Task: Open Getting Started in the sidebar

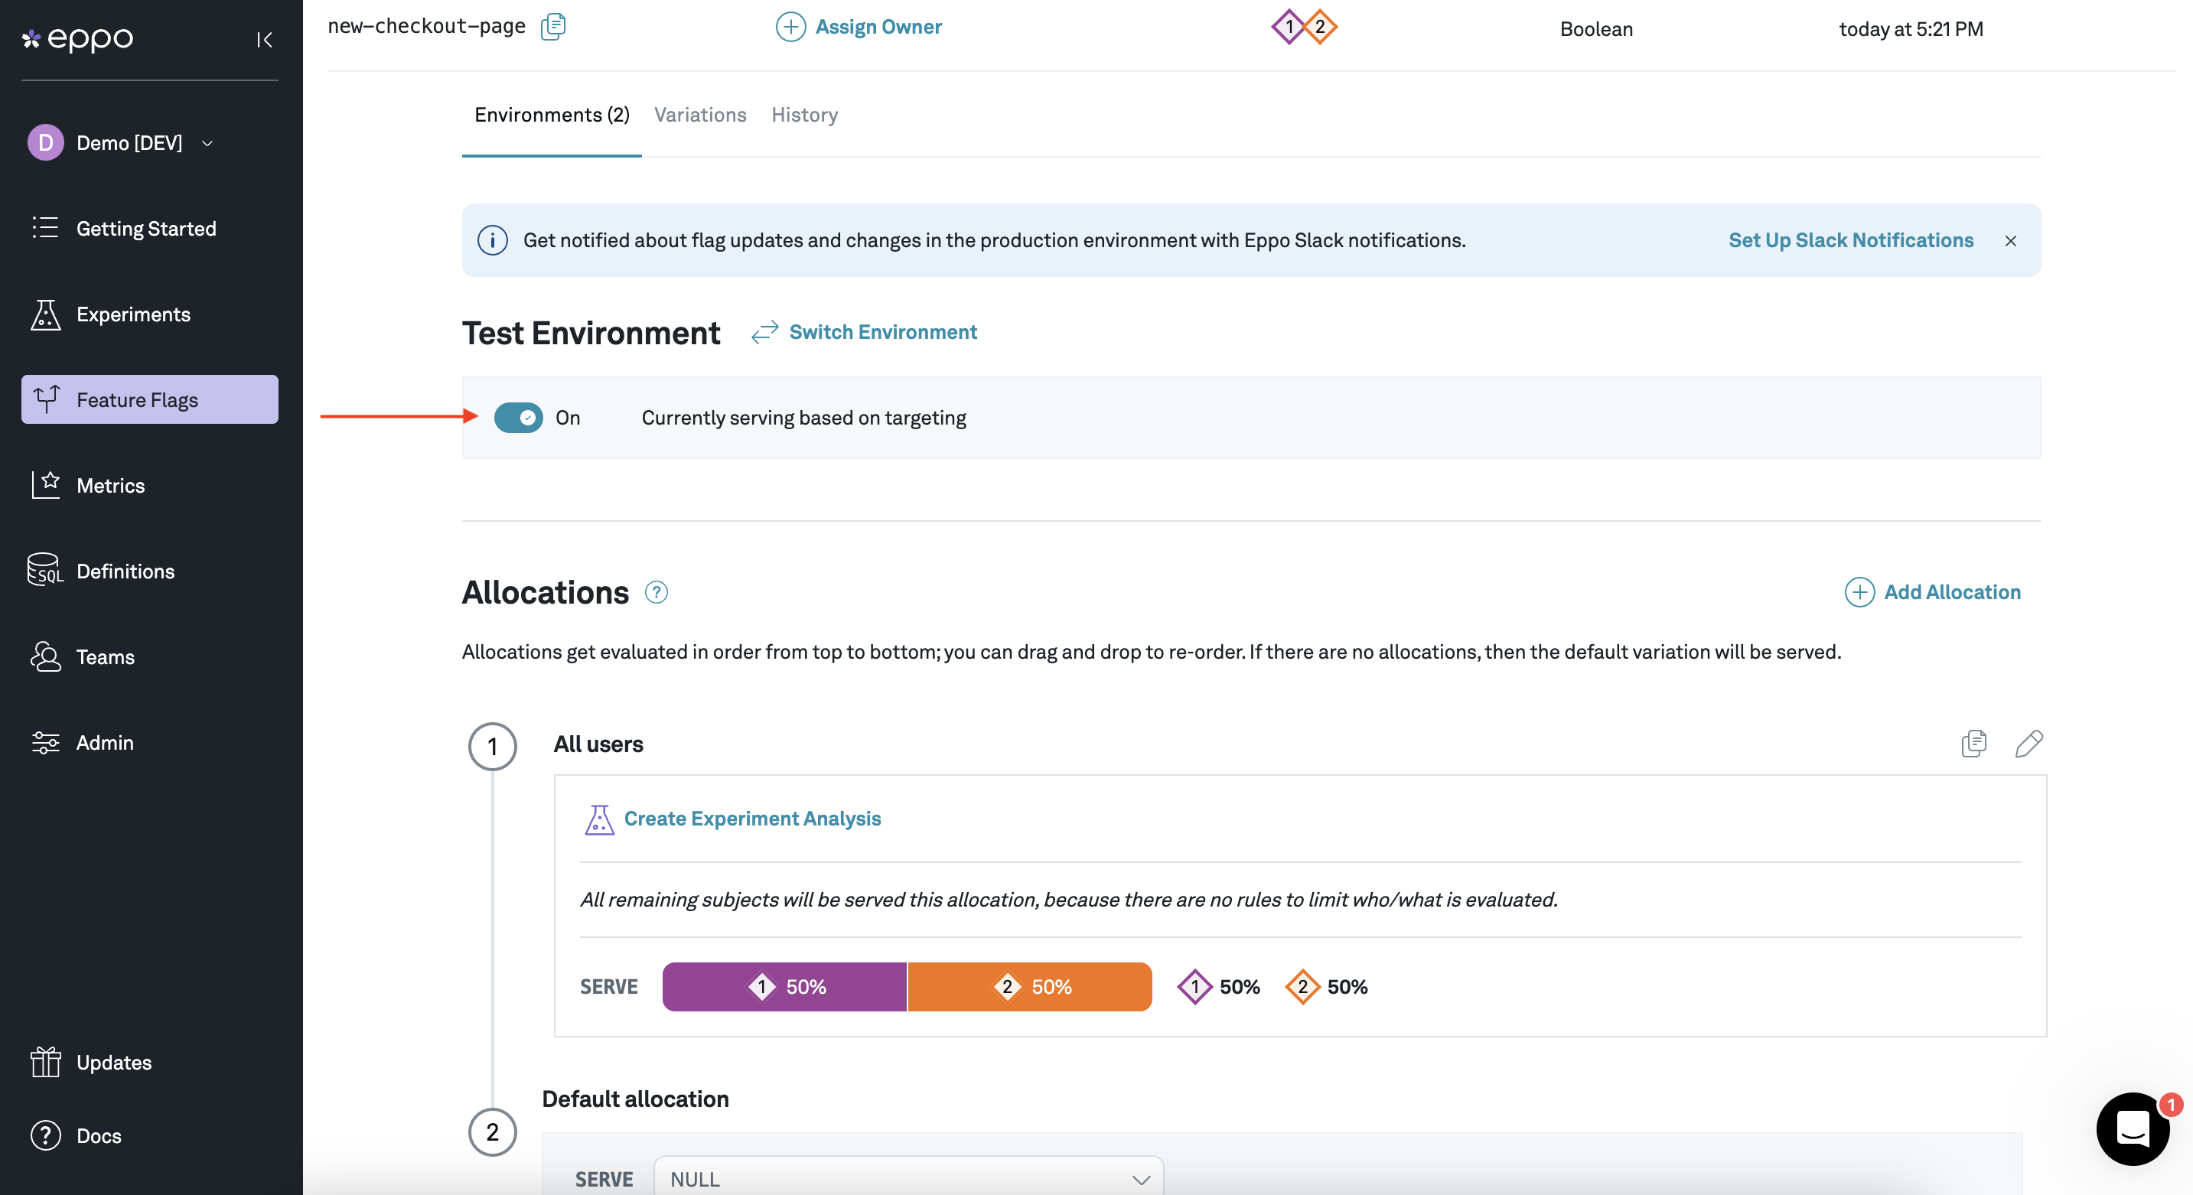Action: point(150,228)
